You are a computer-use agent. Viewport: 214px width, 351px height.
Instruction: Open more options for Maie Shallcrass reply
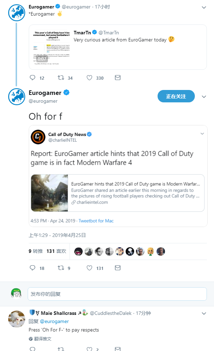[204, 313]
